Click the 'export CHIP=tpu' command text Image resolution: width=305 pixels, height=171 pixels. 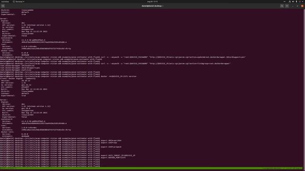109,142
